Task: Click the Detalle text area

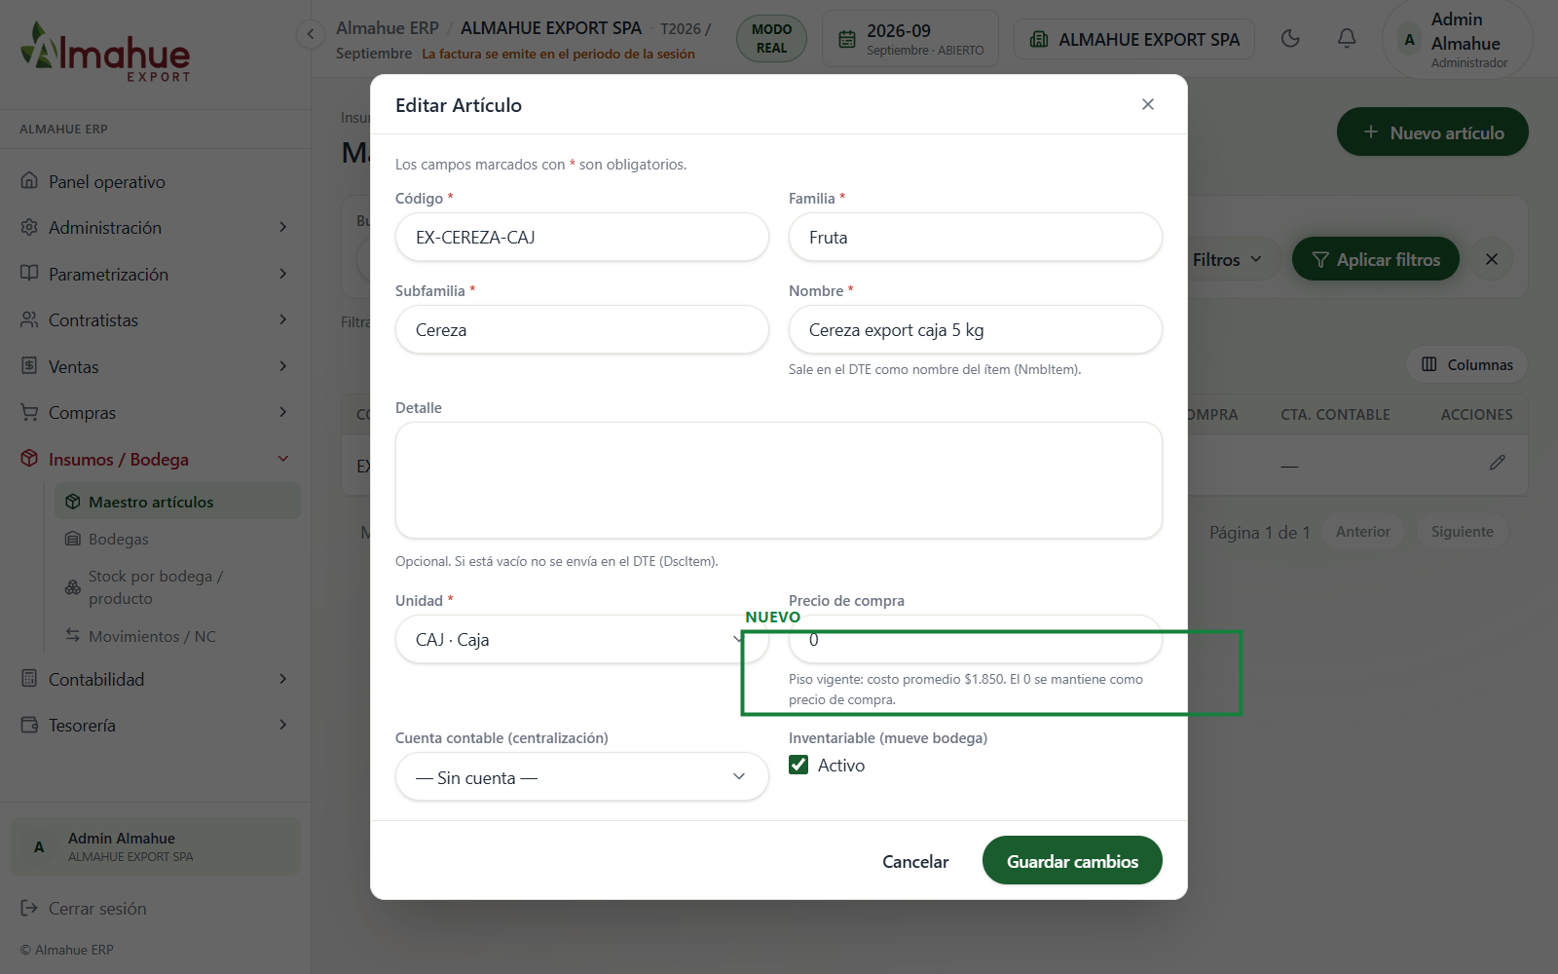Action: click(779, 480)
